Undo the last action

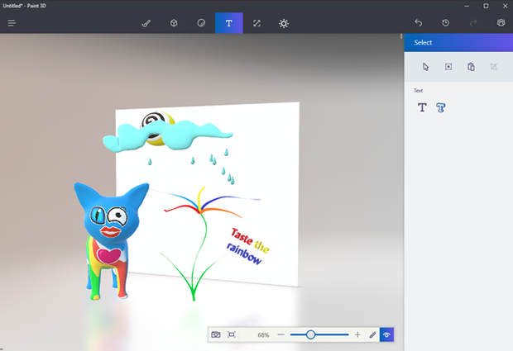pos(418,23)
